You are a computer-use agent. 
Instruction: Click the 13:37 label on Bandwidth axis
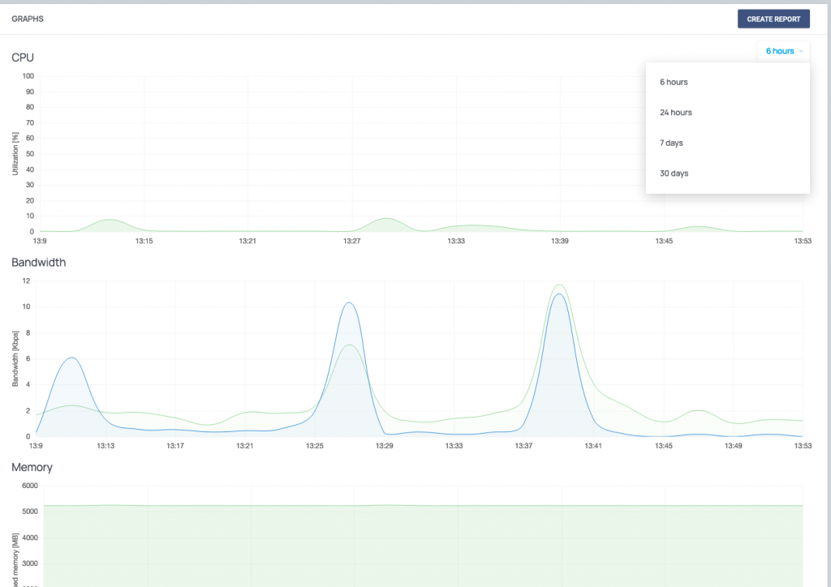coord(523,446)
